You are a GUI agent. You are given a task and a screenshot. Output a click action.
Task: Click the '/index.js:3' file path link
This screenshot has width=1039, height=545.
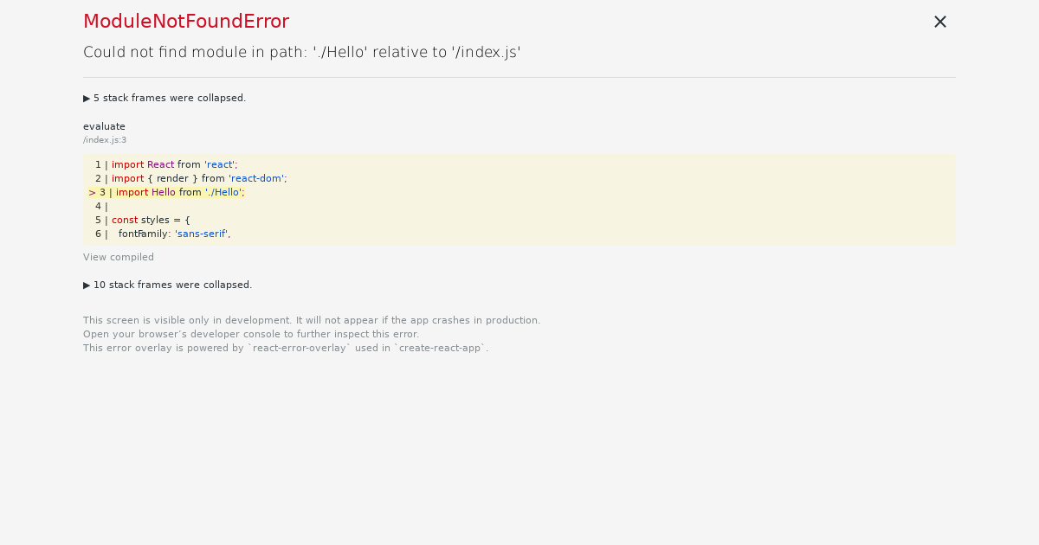[105, 139]
